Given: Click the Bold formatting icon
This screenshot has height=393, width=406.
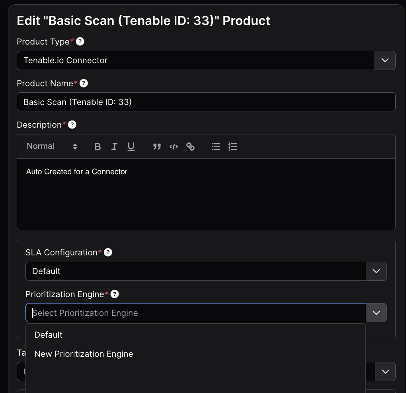Looking at the screenshot, I should [98, 147].
